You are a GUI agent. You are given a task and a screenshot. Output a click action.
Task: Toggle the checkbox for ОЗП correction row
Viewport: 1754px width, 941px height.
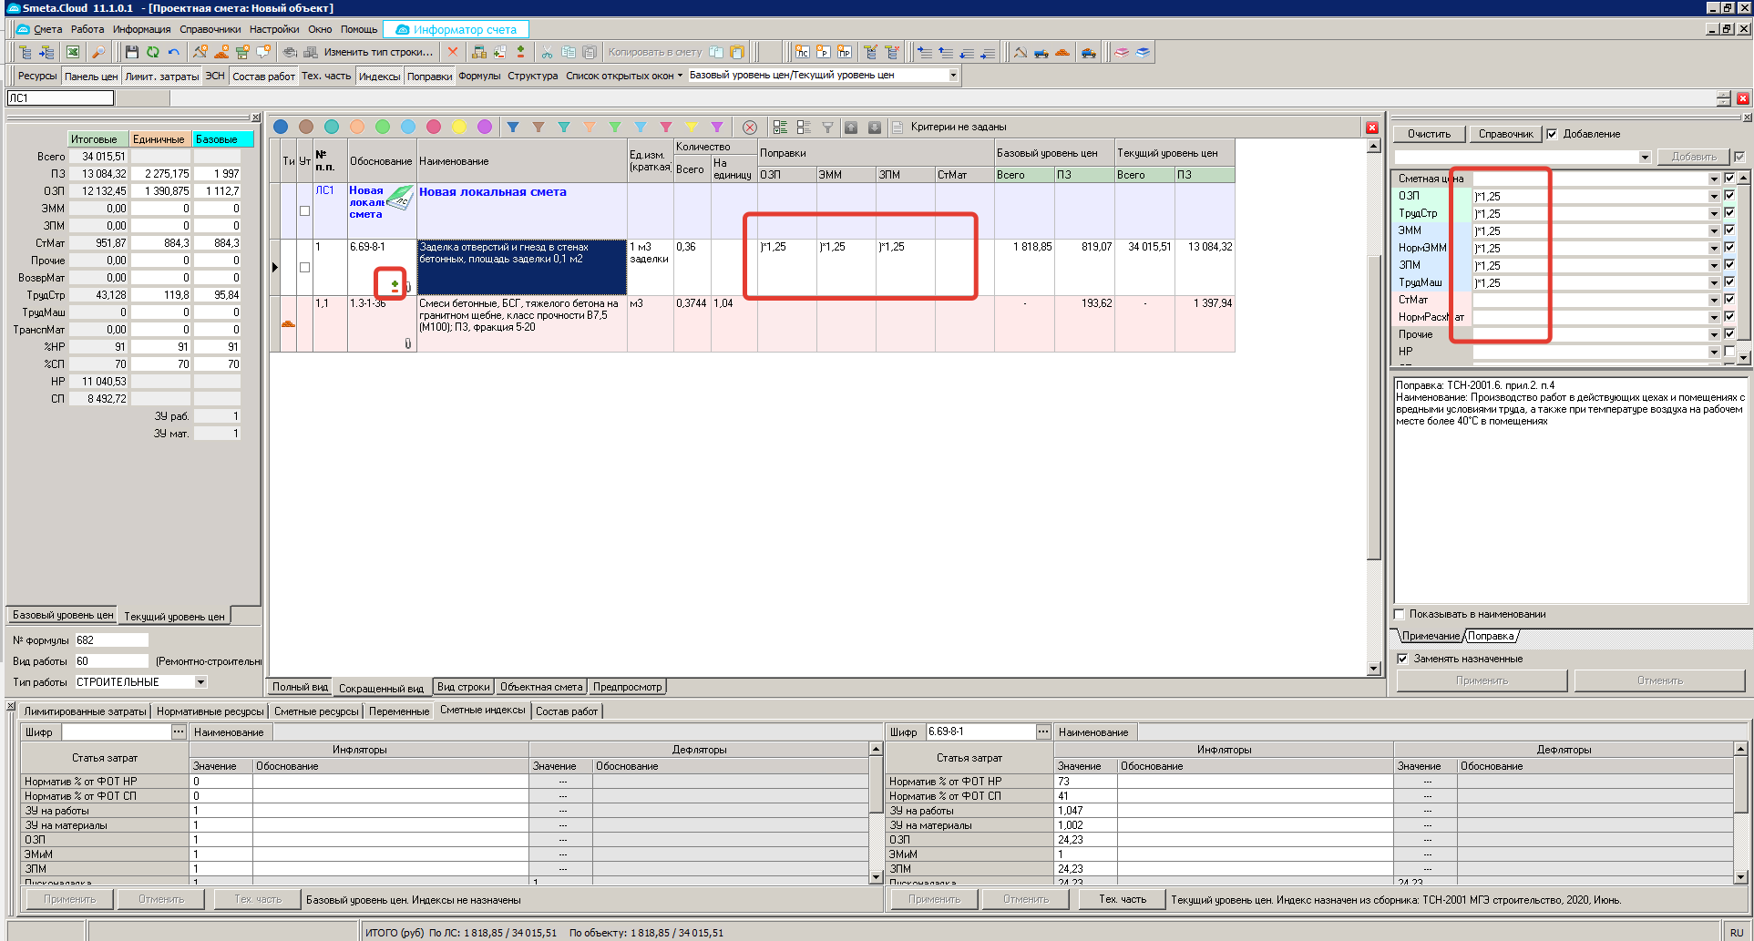coord(1729,196)
